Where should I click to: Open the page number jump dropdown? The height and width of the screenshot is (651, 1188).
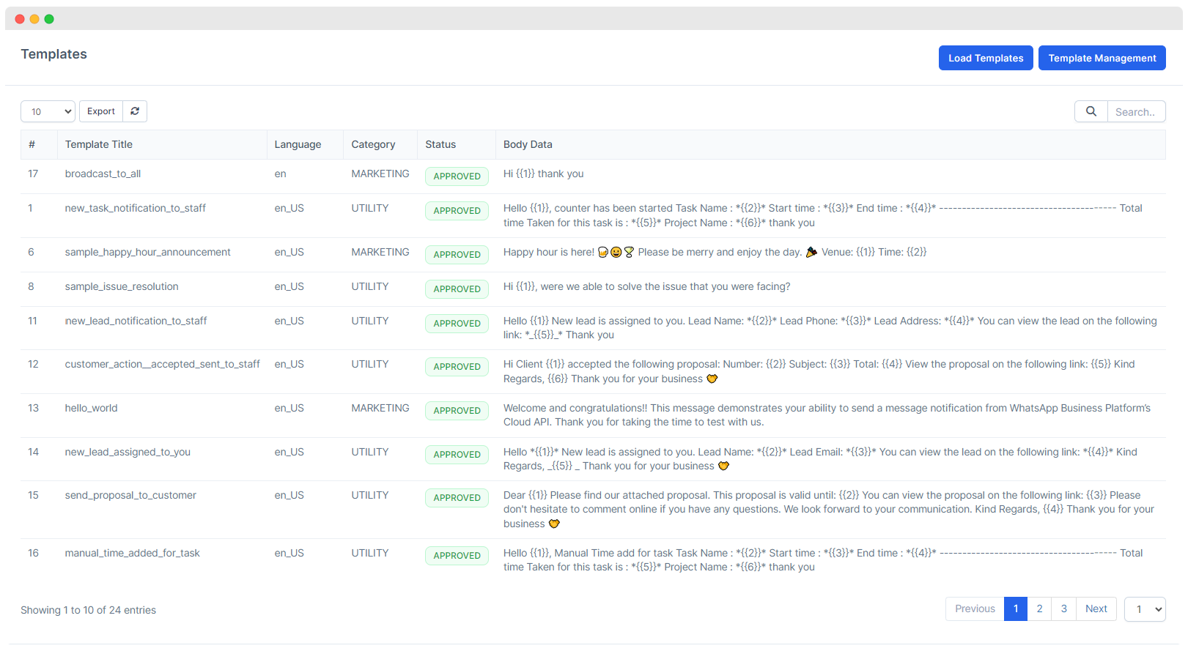pyautogui.click(x=1144, y=609)
